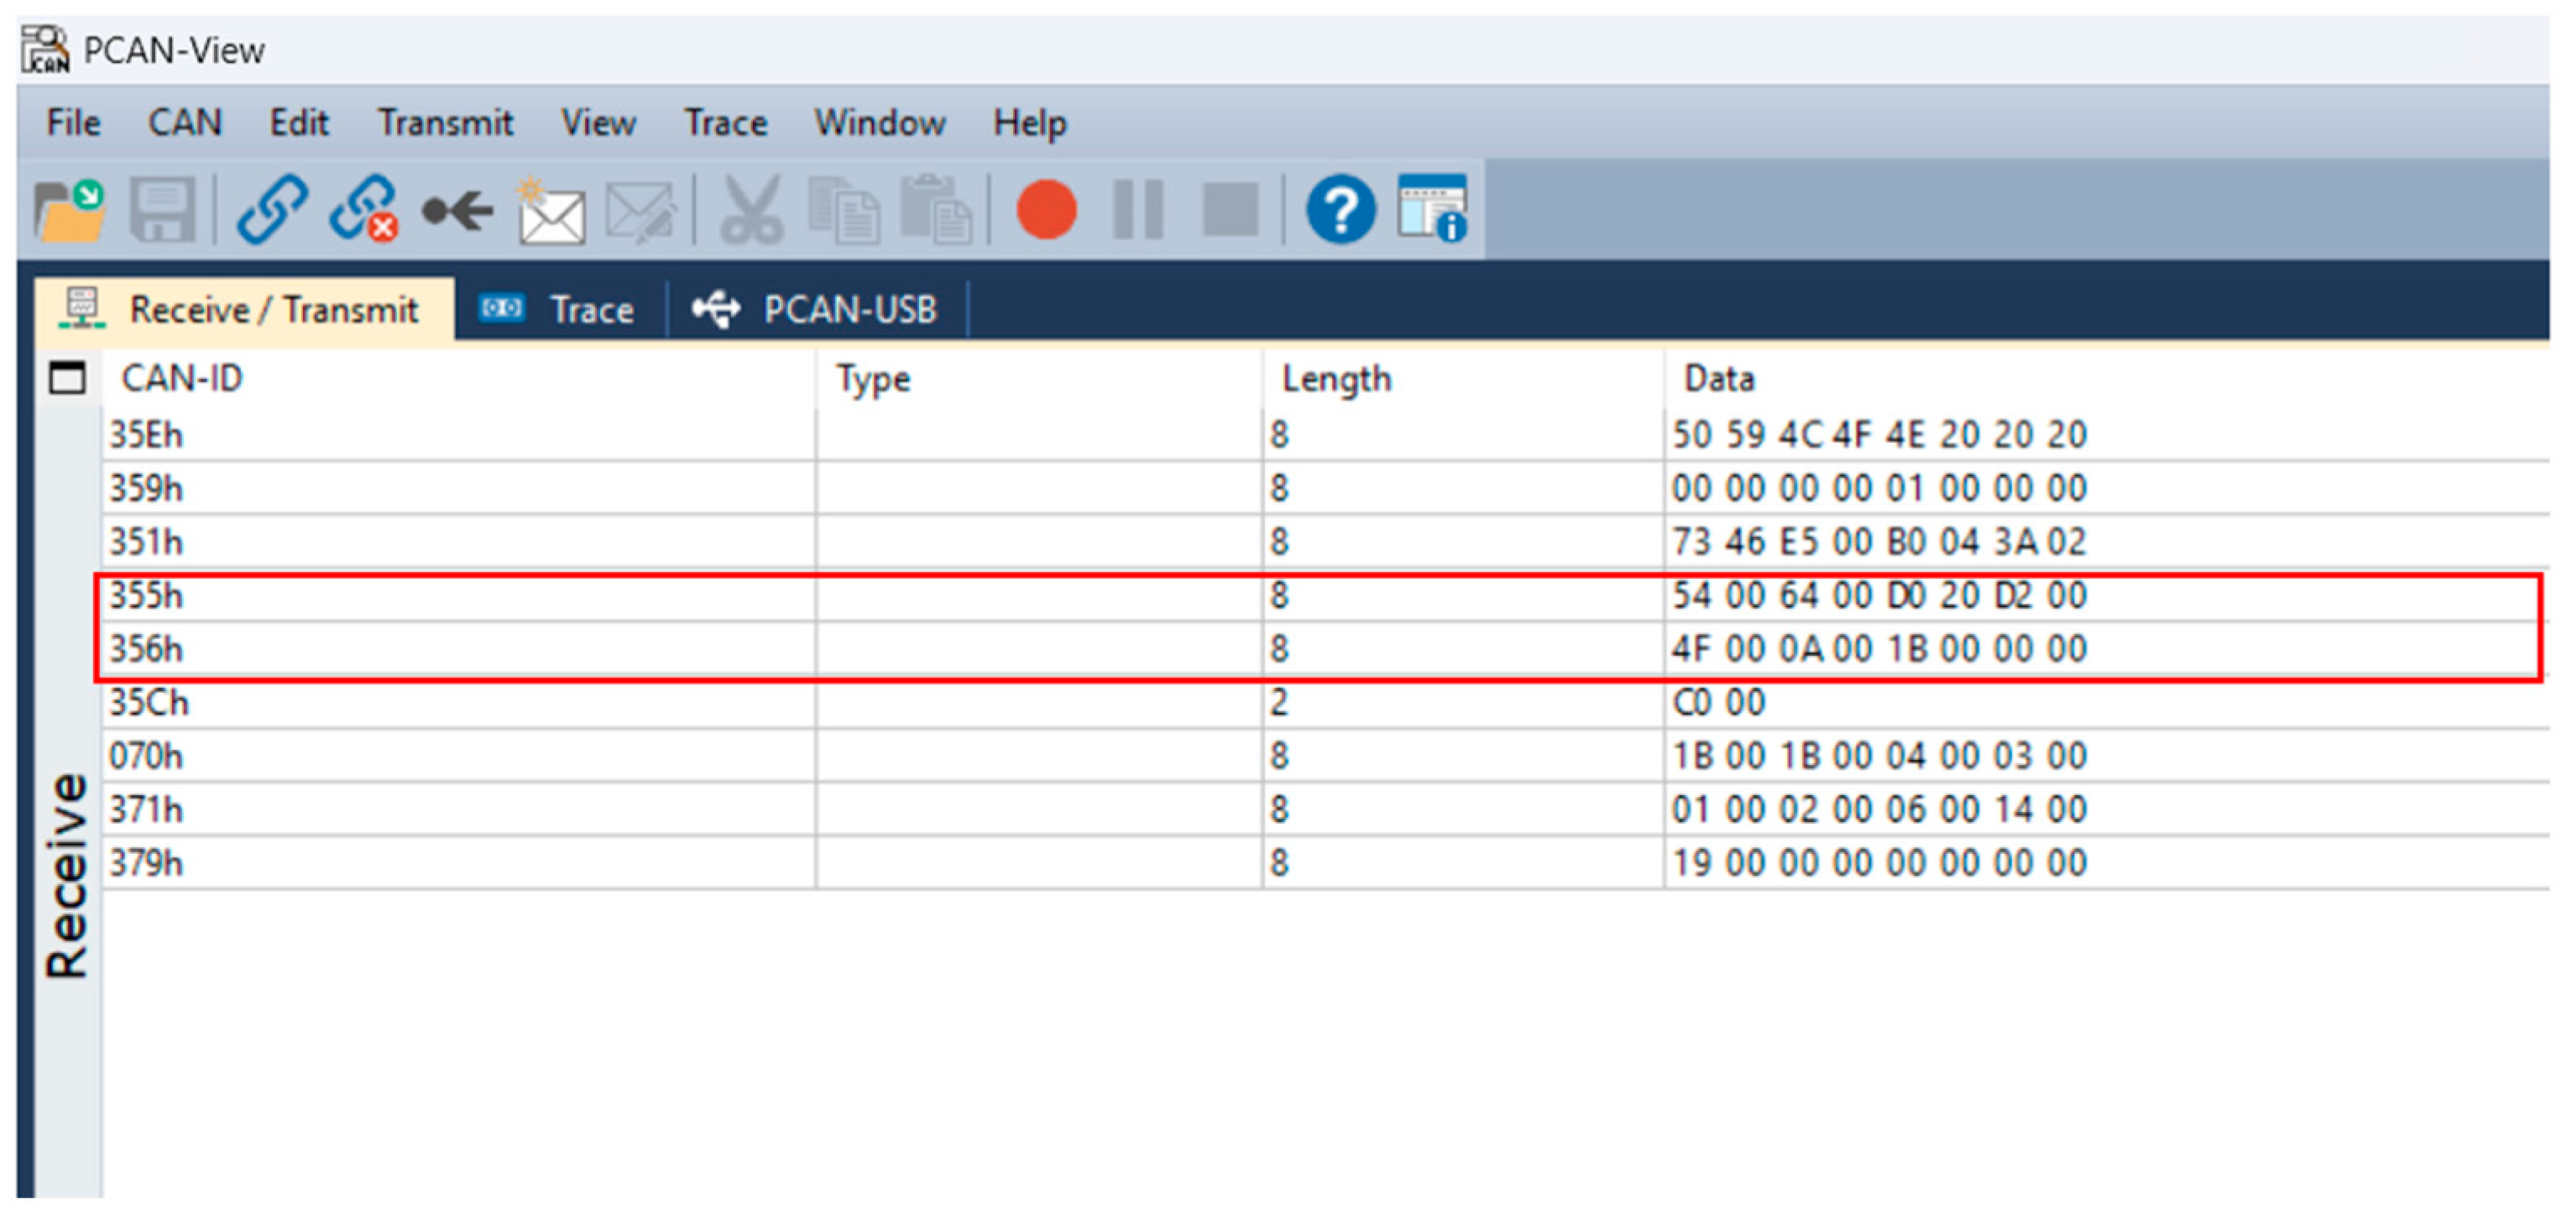The width and height of the screenshot is (2576, 1218).
Task: Click the PCAN-View application icon
Action: [x=46, y=50]
